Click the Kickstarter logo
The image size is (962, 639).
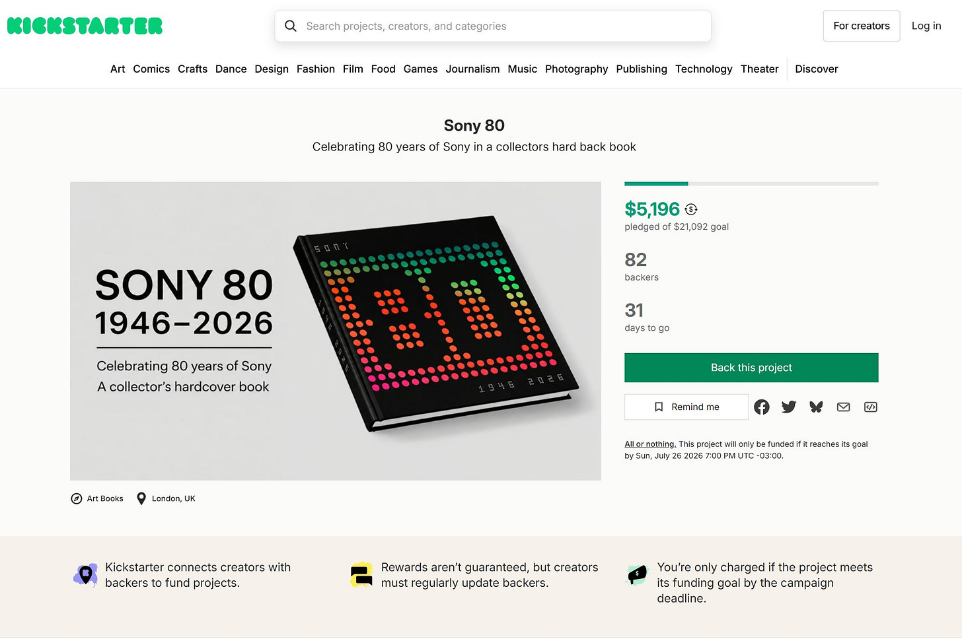pyautogui.click(x=85, y=26)
